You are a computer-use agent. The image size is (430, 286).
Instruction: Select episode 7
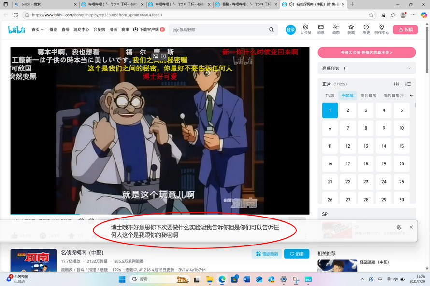click(x=348, y=128)
